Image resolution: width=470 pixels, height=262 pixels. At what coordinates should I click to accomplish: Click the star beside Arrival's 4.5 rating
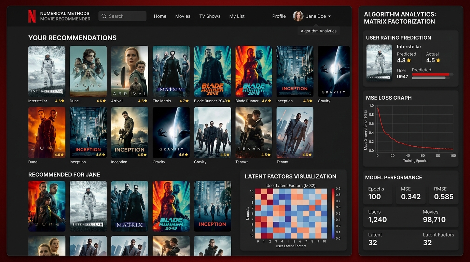(x=146, y=101)
